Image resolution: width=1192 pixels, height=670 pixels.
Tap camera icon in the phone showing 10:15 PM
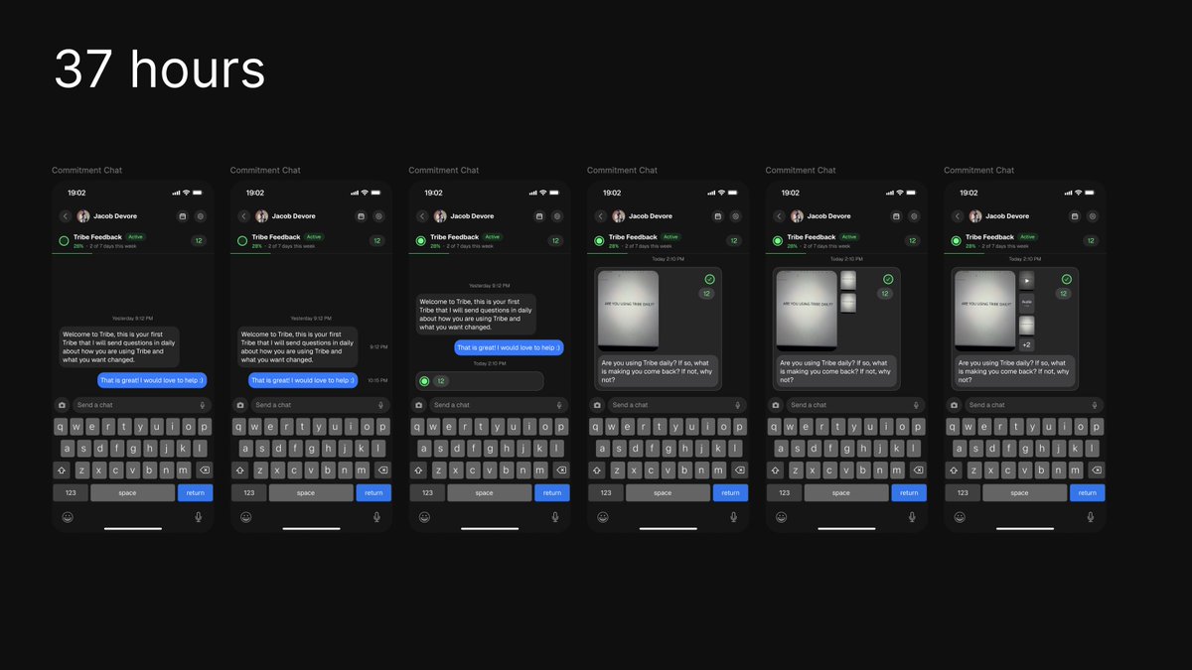pos(239,405)
